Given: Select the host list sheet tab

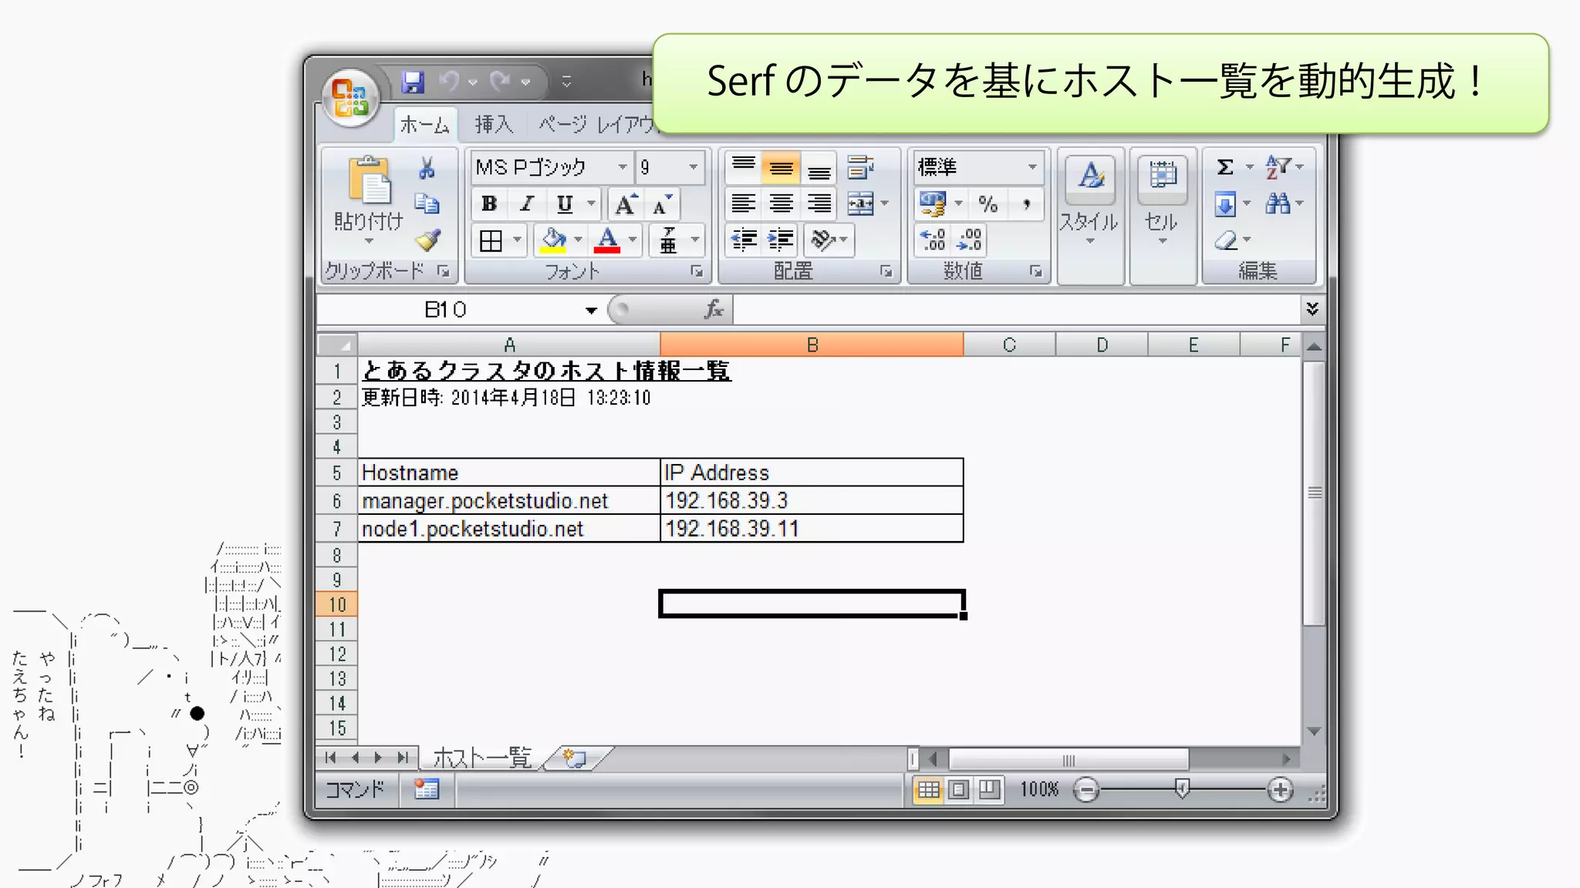Looking at the screenshot, I should pyautogui.click(x=482, y=758).
